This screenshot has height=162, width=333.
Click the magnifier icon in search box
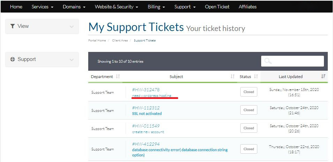268,61
